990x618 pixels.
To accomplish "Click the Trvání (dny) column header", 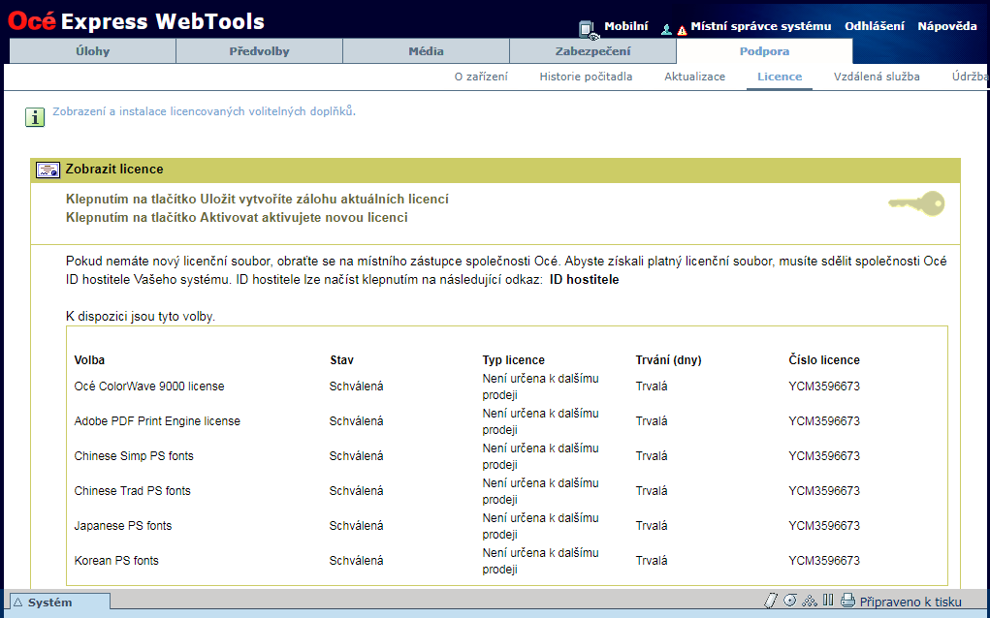I will (669, 360).
